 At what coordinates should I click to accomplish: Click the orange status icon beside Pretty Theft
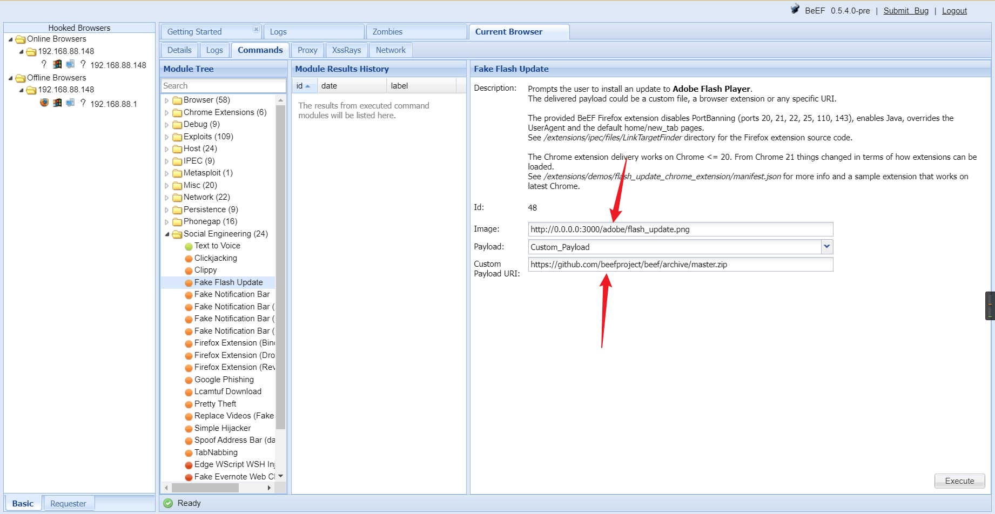tap(189, 404)
